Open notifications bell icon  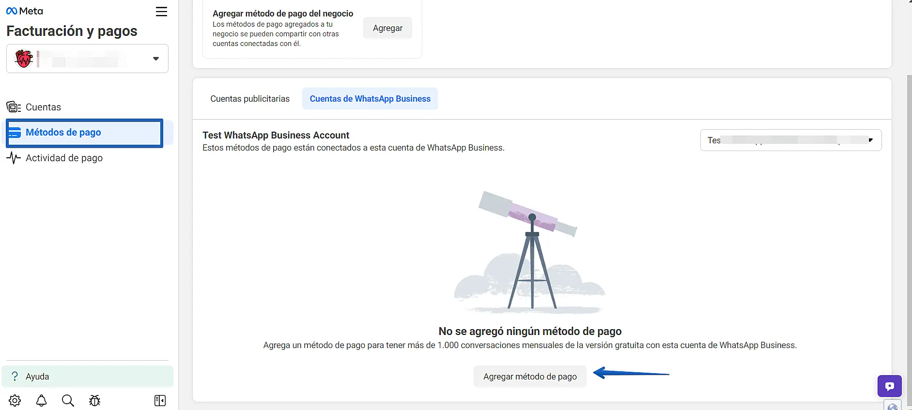click(42, 400)
